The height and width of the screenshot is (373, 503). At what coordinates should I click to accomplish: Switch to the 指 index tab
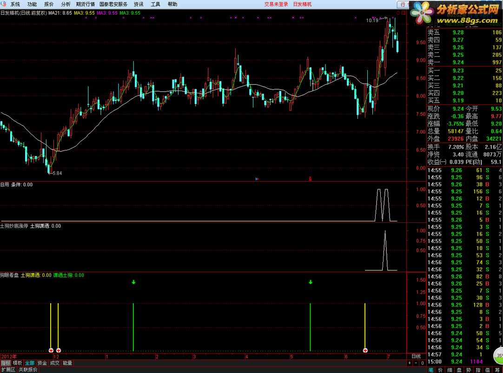[478, 370]
